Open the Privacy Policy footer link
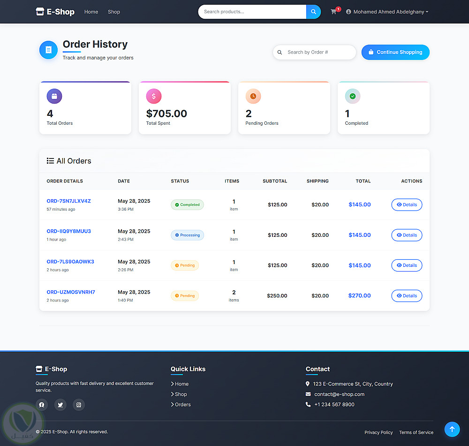The height and width of the screenshot is (446, 469). click(378, 432)
